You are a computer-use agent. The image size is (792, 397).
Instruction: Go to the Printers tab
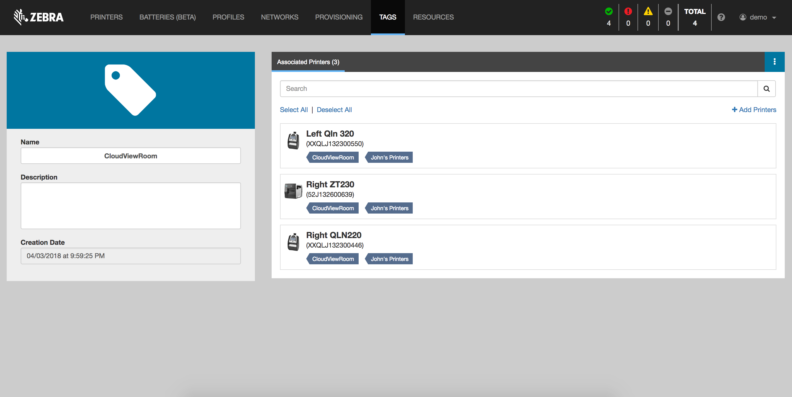(x=106, y=17)
